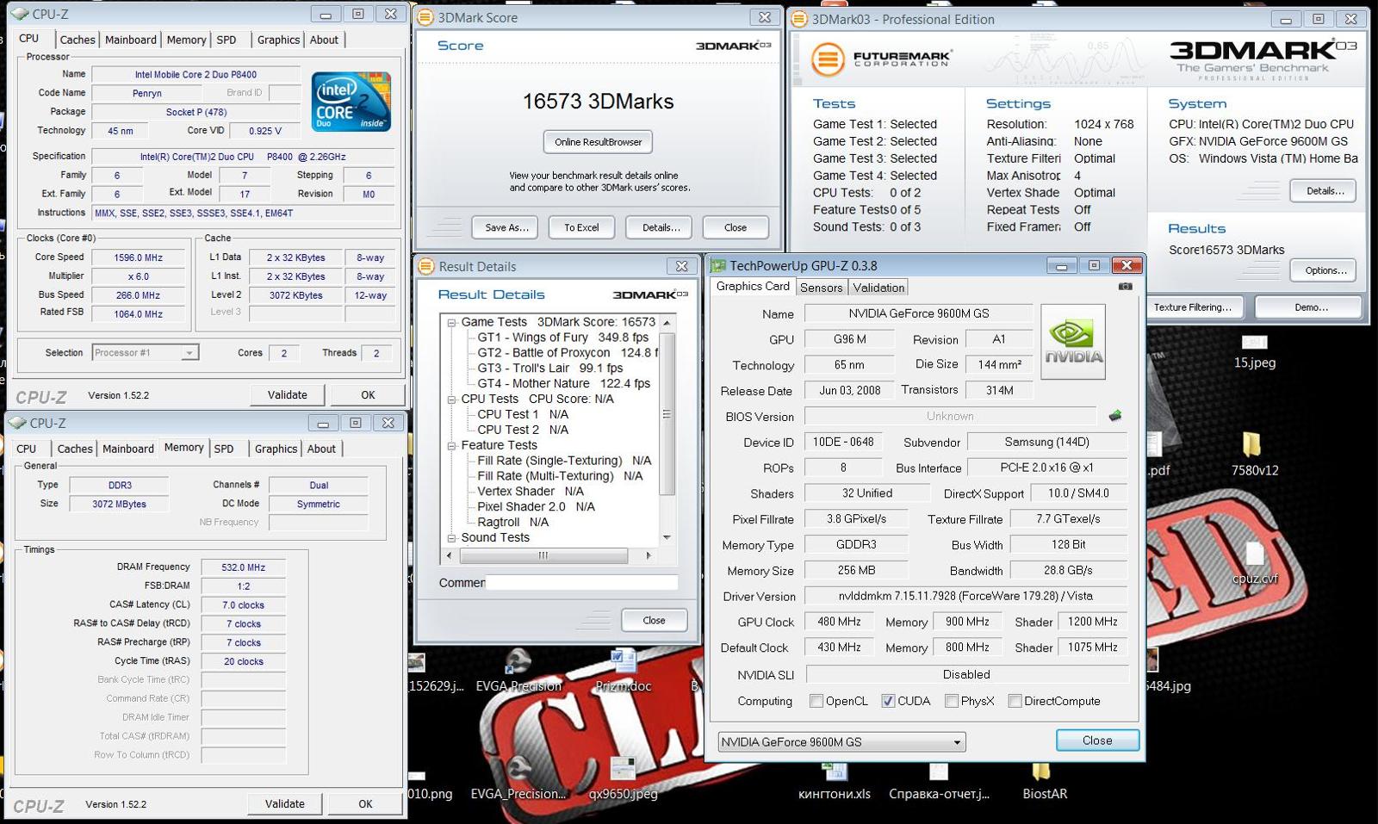Select the GT3 - Troll's Lair row
This screenshot has width=1378, height=824.
(x=550, y=369)
